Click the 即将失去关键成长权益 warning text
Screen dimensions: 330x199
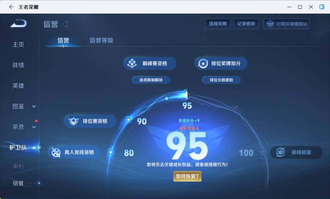point(187,164)
